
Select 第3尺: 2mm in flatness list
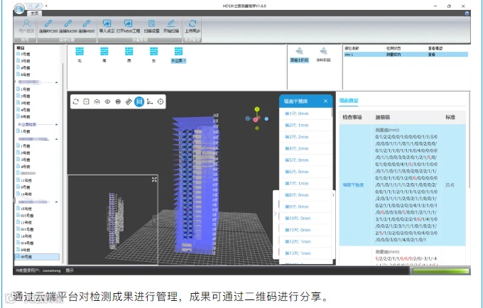tap(305, 137)
